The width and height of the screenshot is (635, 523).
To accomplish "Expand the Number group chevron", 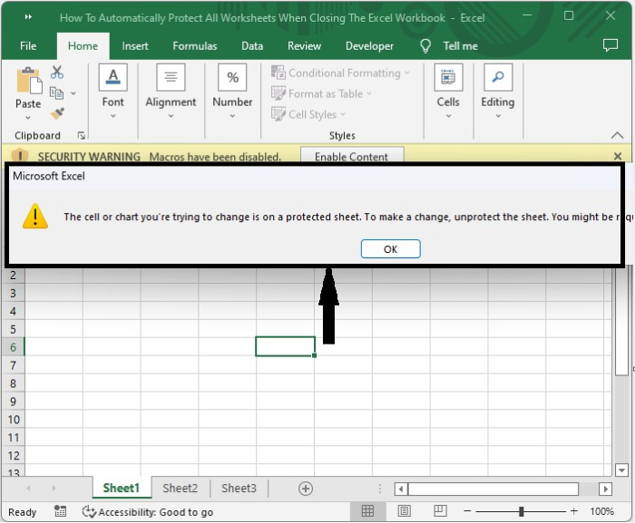I will pos(232,116).
